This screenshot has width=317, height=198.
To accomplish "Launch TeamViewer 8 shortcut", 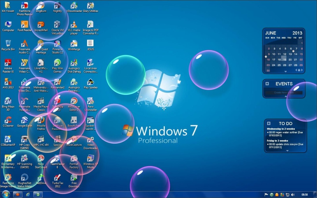I will [57, 162].
